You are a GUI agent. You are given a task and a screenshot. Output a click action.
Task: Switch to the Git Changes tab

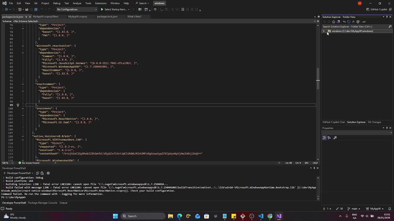(x=374, y=122)
